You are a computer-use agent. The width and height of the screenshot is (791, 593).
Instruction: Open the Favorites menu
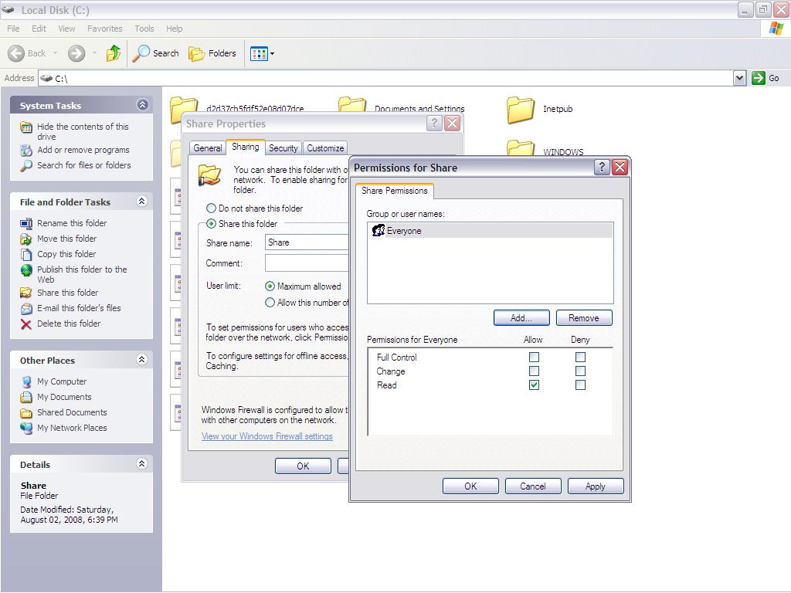(x=104, y=29)
